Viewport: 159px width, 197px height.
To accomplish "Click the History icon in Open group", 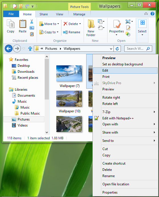I will click(128, 34).
